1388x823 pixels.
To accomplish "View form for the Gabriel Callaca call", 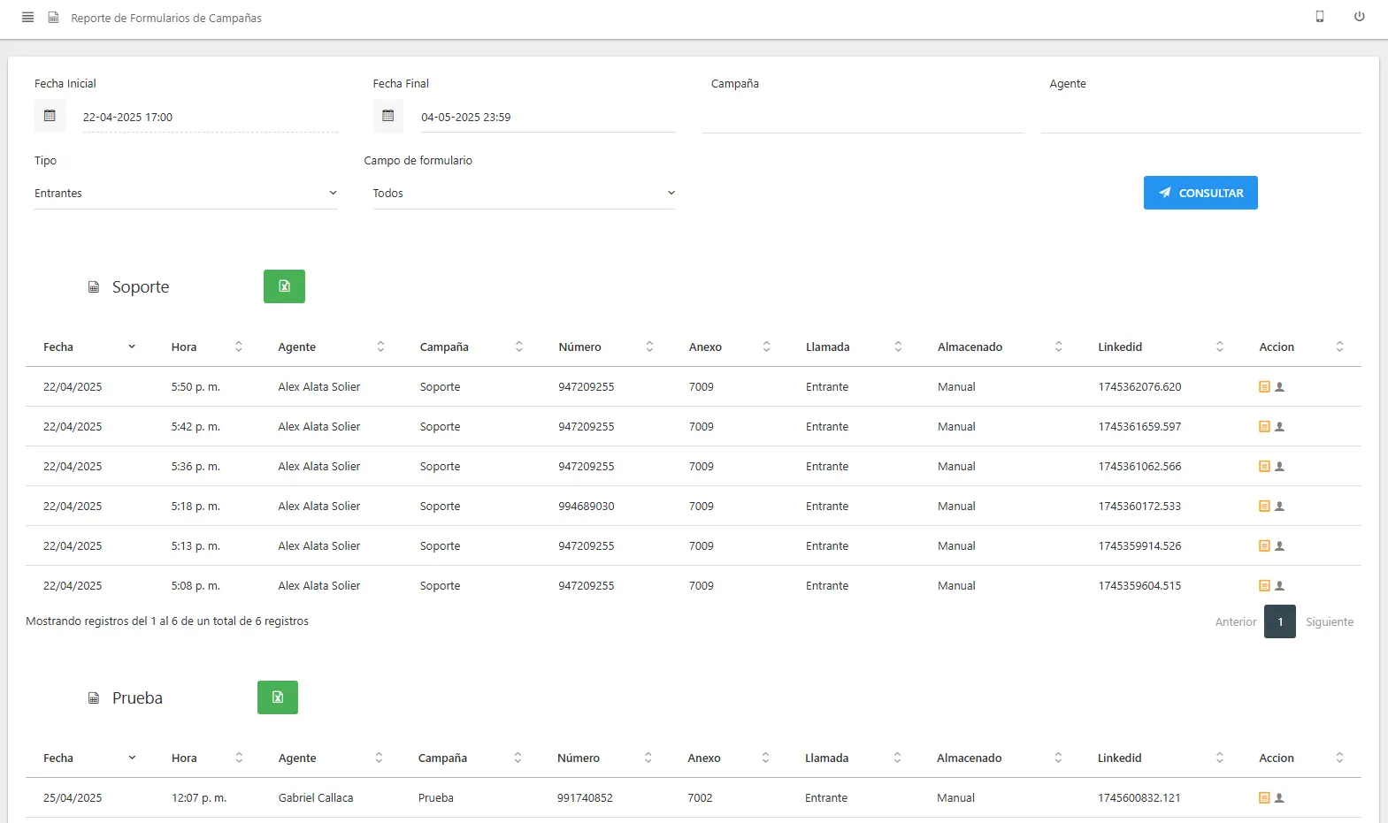I will coord(1264,797).
